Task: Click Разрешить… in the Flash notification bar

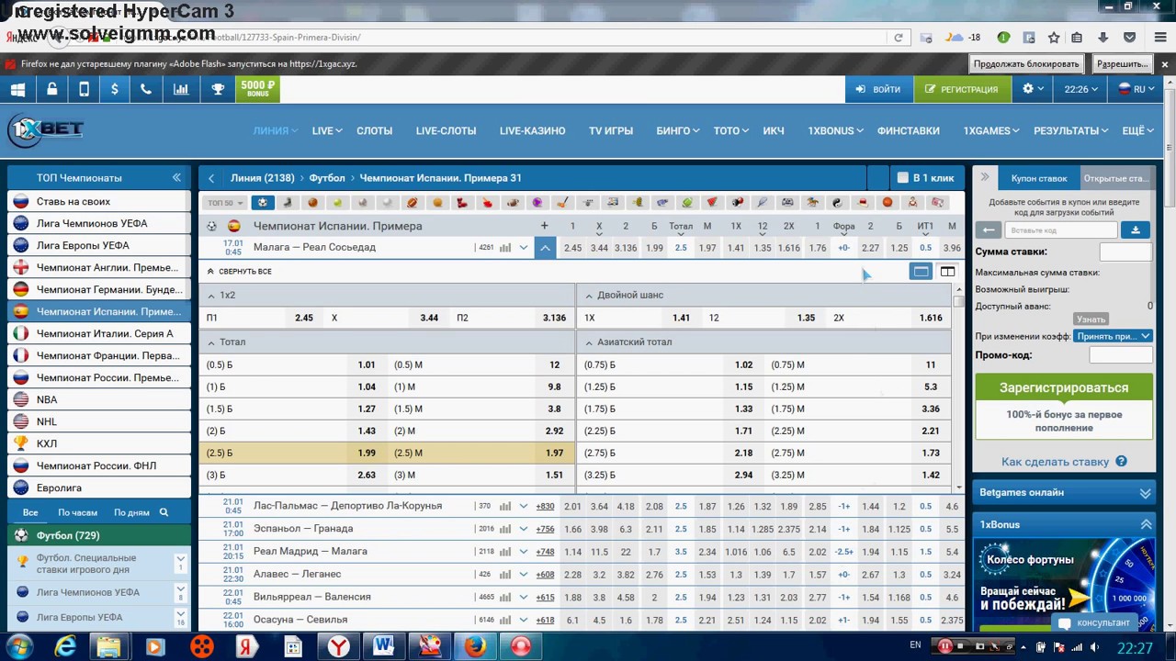Action: pyautogui.click(x=1122, y=63)
